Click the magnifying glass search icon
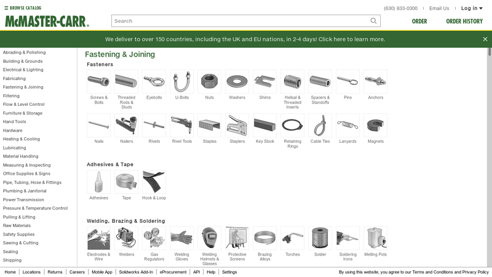 tap(373, 21)
